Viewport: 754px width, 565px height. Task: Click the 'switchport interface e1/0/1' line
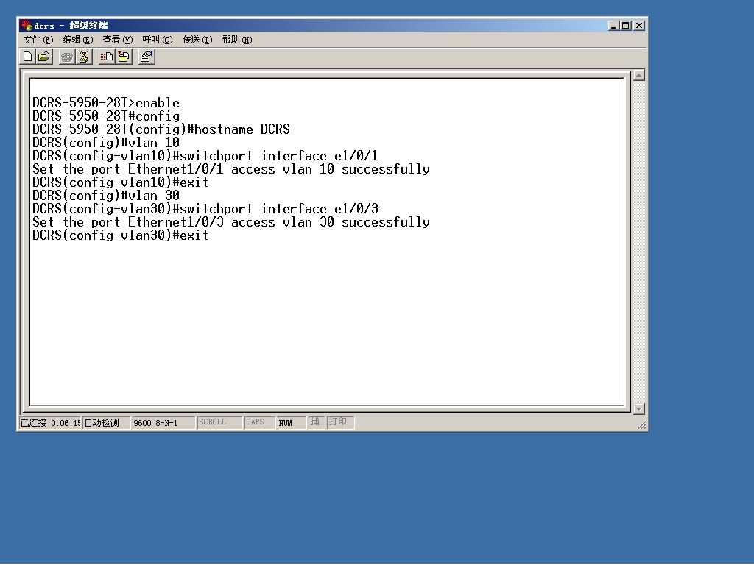(x=205, y=156)
